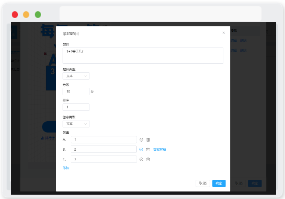The height and width of the screenshot is (199, 285).
Task: Edit answer C text field
Action: point(104,159)
